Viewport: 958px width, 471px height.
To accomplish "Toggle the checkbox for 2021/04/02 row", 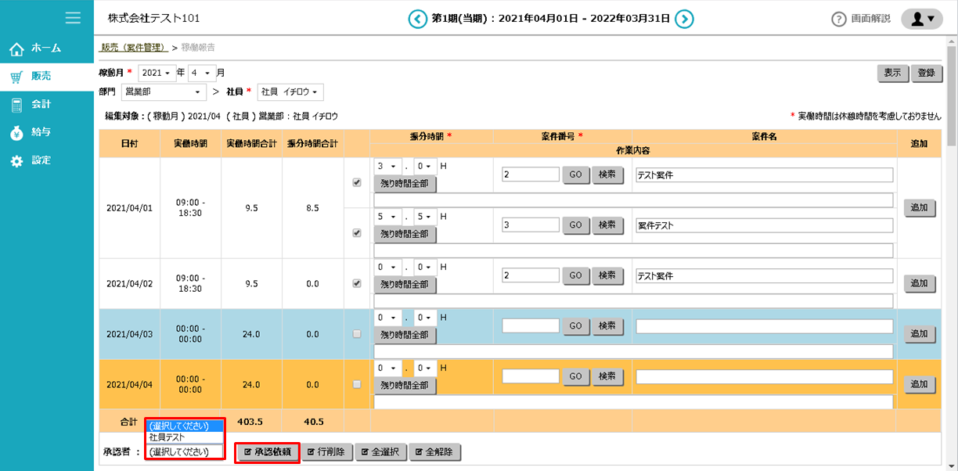I will [x=357, y=283].
